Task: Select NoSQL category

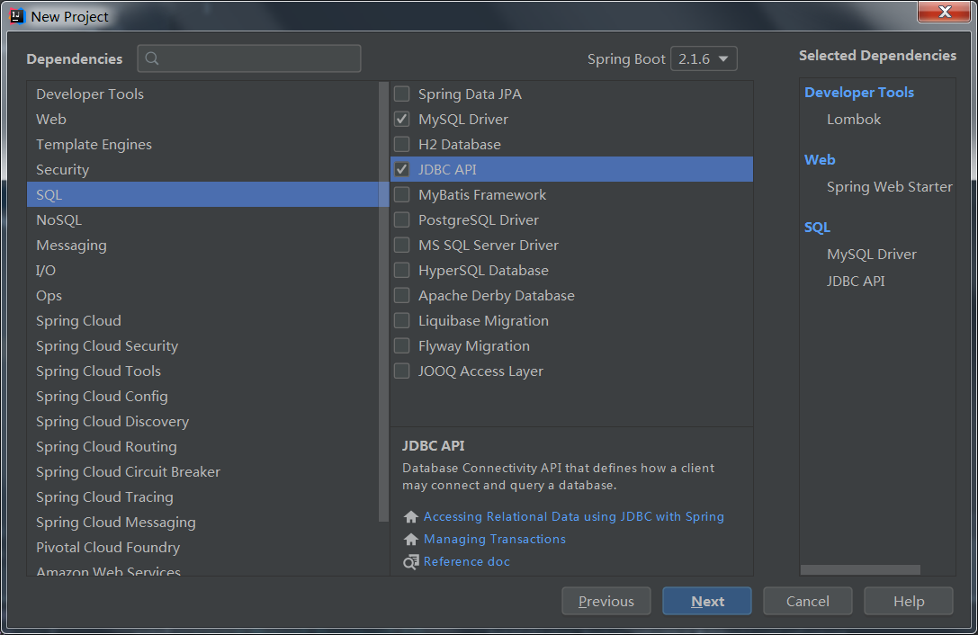Action: click(202, 219)
